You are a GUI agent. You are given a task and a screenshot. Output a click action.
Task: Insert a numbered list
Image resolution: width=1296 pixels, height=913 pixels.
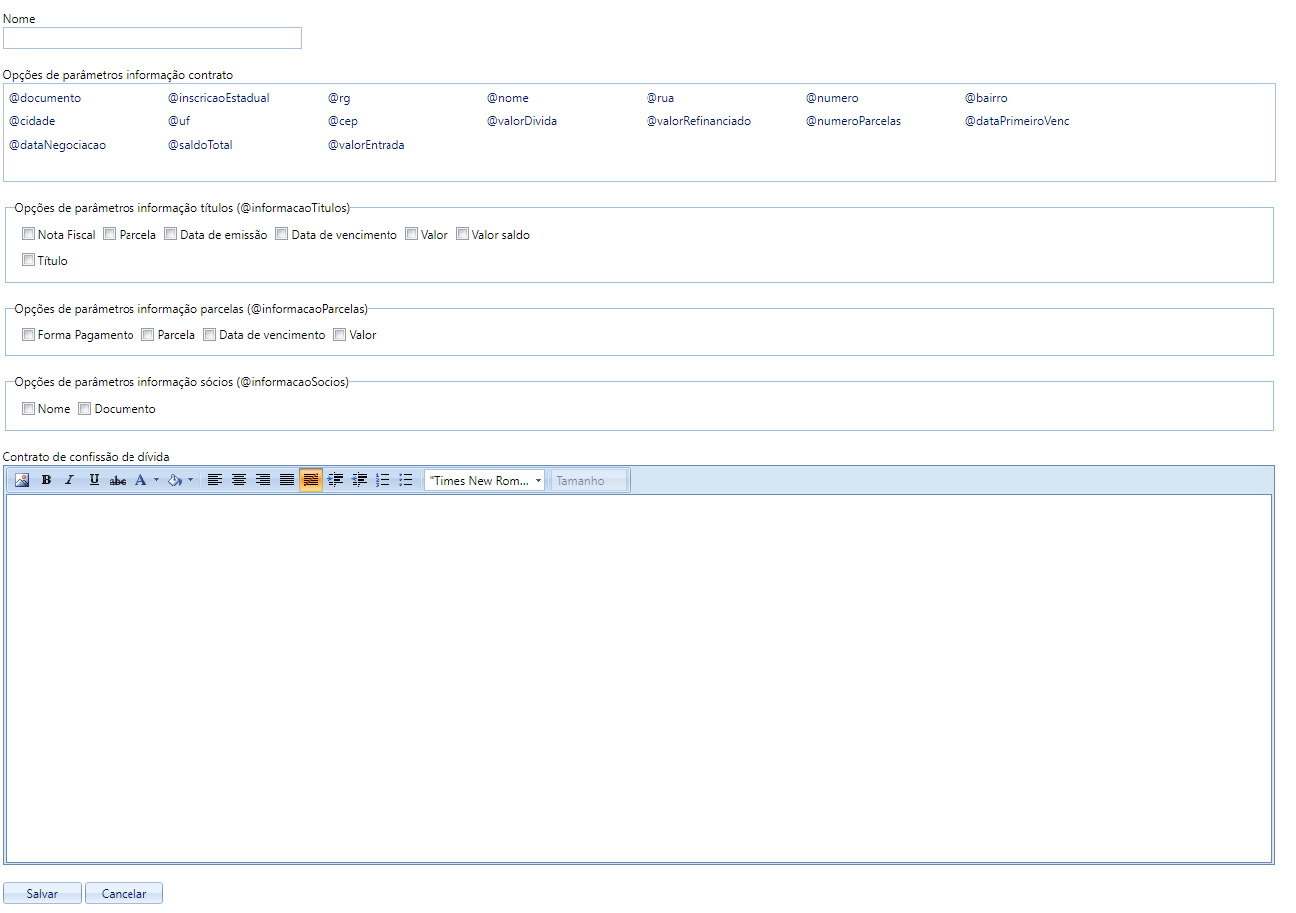[383, 480]
